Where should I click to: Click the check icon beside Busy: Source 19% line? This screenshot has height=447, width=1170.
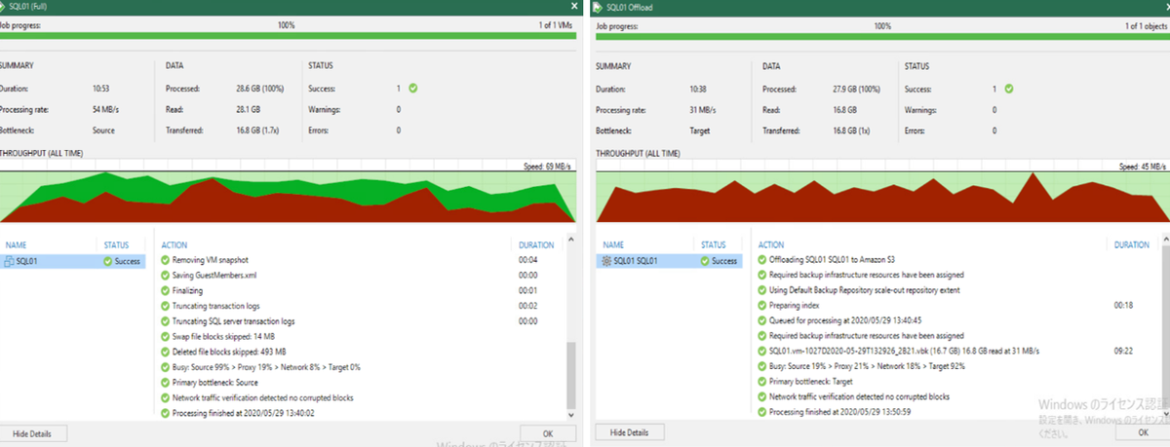(x=761, y=367)
